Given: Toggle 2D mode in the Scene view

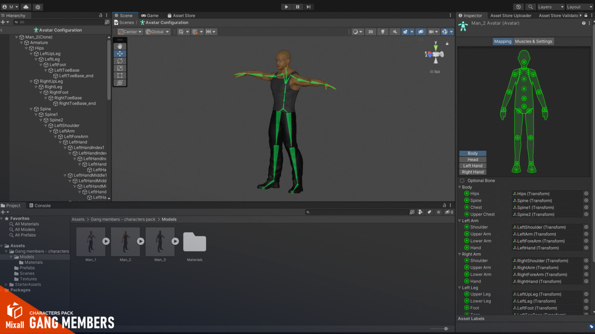Looking at the screenshot, I should (370, 31).
